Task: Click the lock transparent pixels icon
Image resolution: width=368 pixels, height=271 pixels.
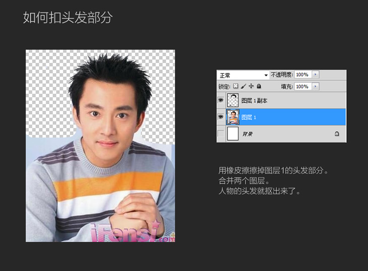Action: 235,86
